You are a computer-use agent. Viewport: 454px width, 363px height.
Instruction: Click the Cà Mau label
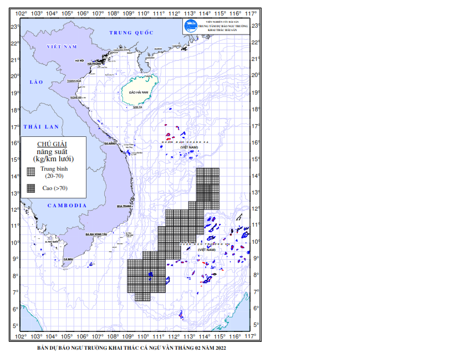pyautogui.click(x=68, y=259)
